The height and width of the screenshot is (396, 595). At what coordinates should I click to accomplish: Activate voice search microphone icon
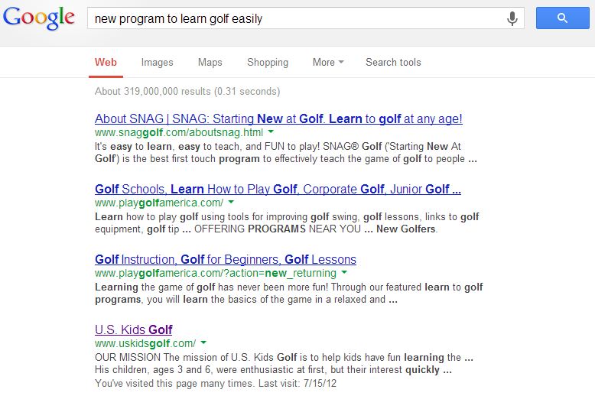(512, 18)
